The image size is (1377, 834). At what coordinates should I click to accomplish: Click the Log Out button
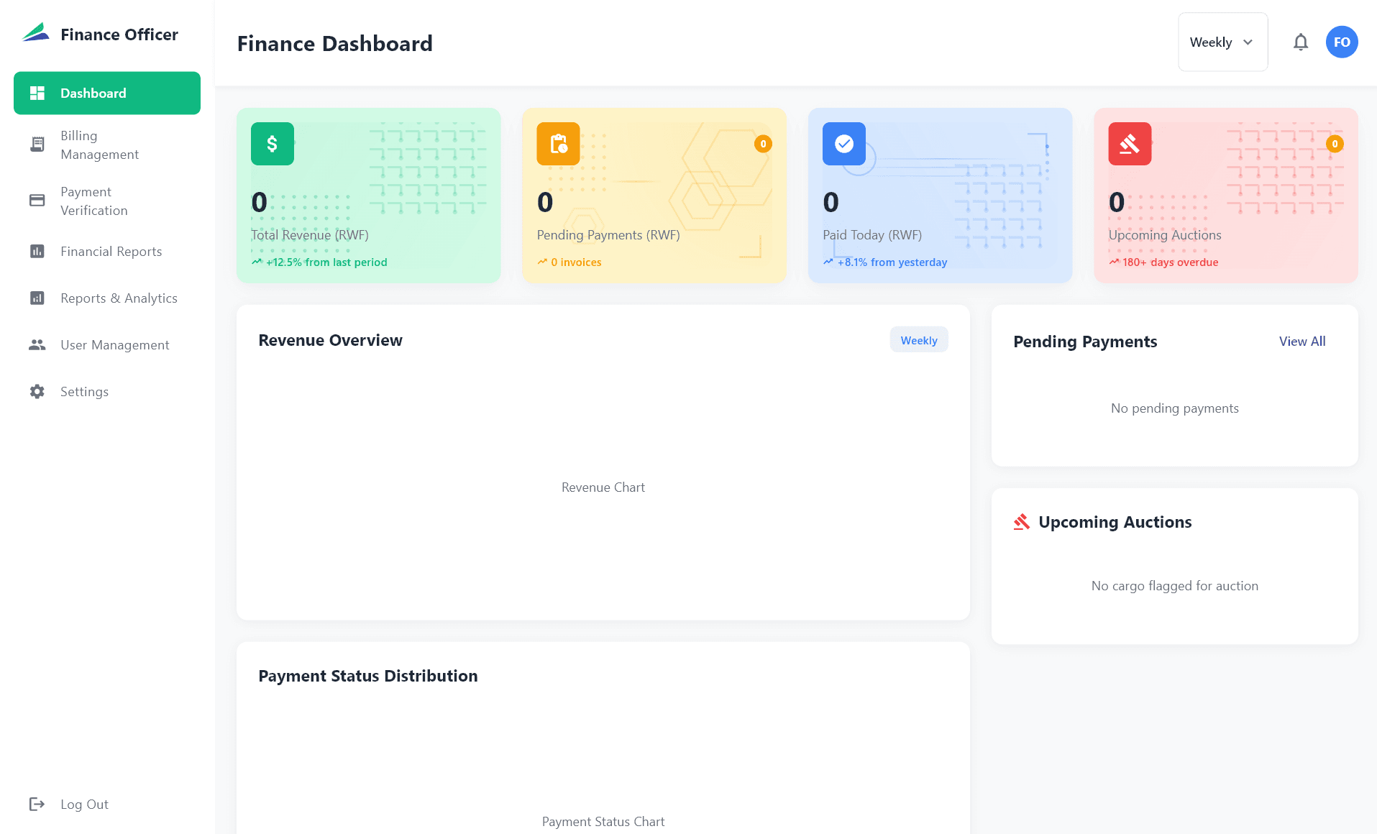tap(83, 804)
